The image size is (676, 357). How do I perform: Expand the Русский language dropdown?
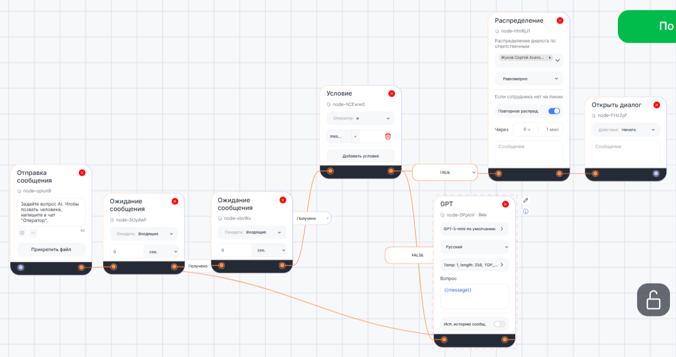coord(475,247)
